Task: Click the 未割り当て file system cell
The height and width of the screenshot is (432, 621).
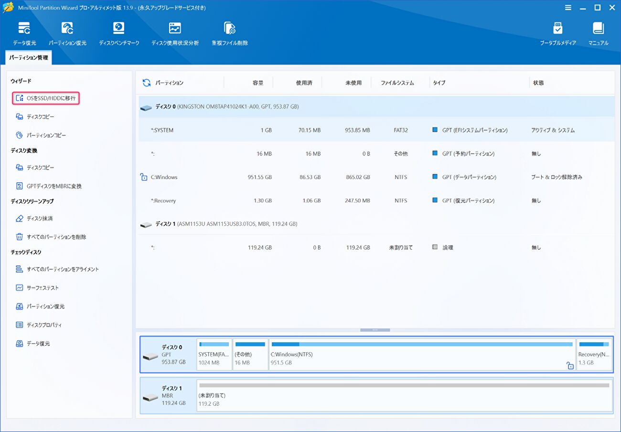Action: [401, 248]
